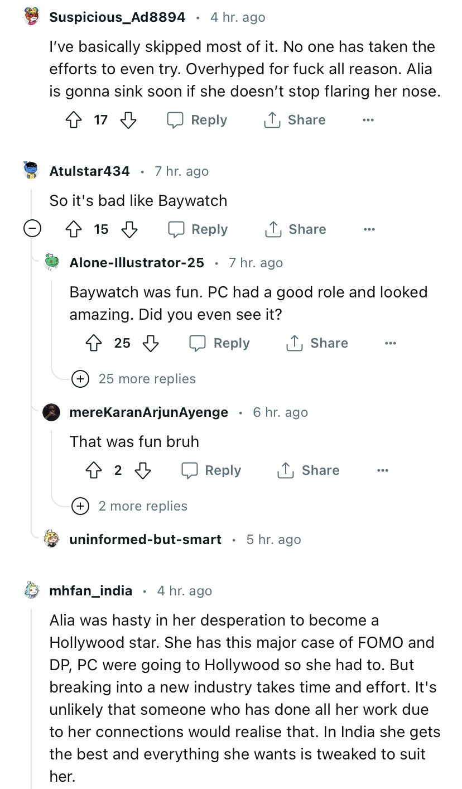The height and width of the screenshot is (789, 462).
Task: Downvote Atulstar434's Baywatch comment
Action: pyautogui.click(x=129, y=229)
